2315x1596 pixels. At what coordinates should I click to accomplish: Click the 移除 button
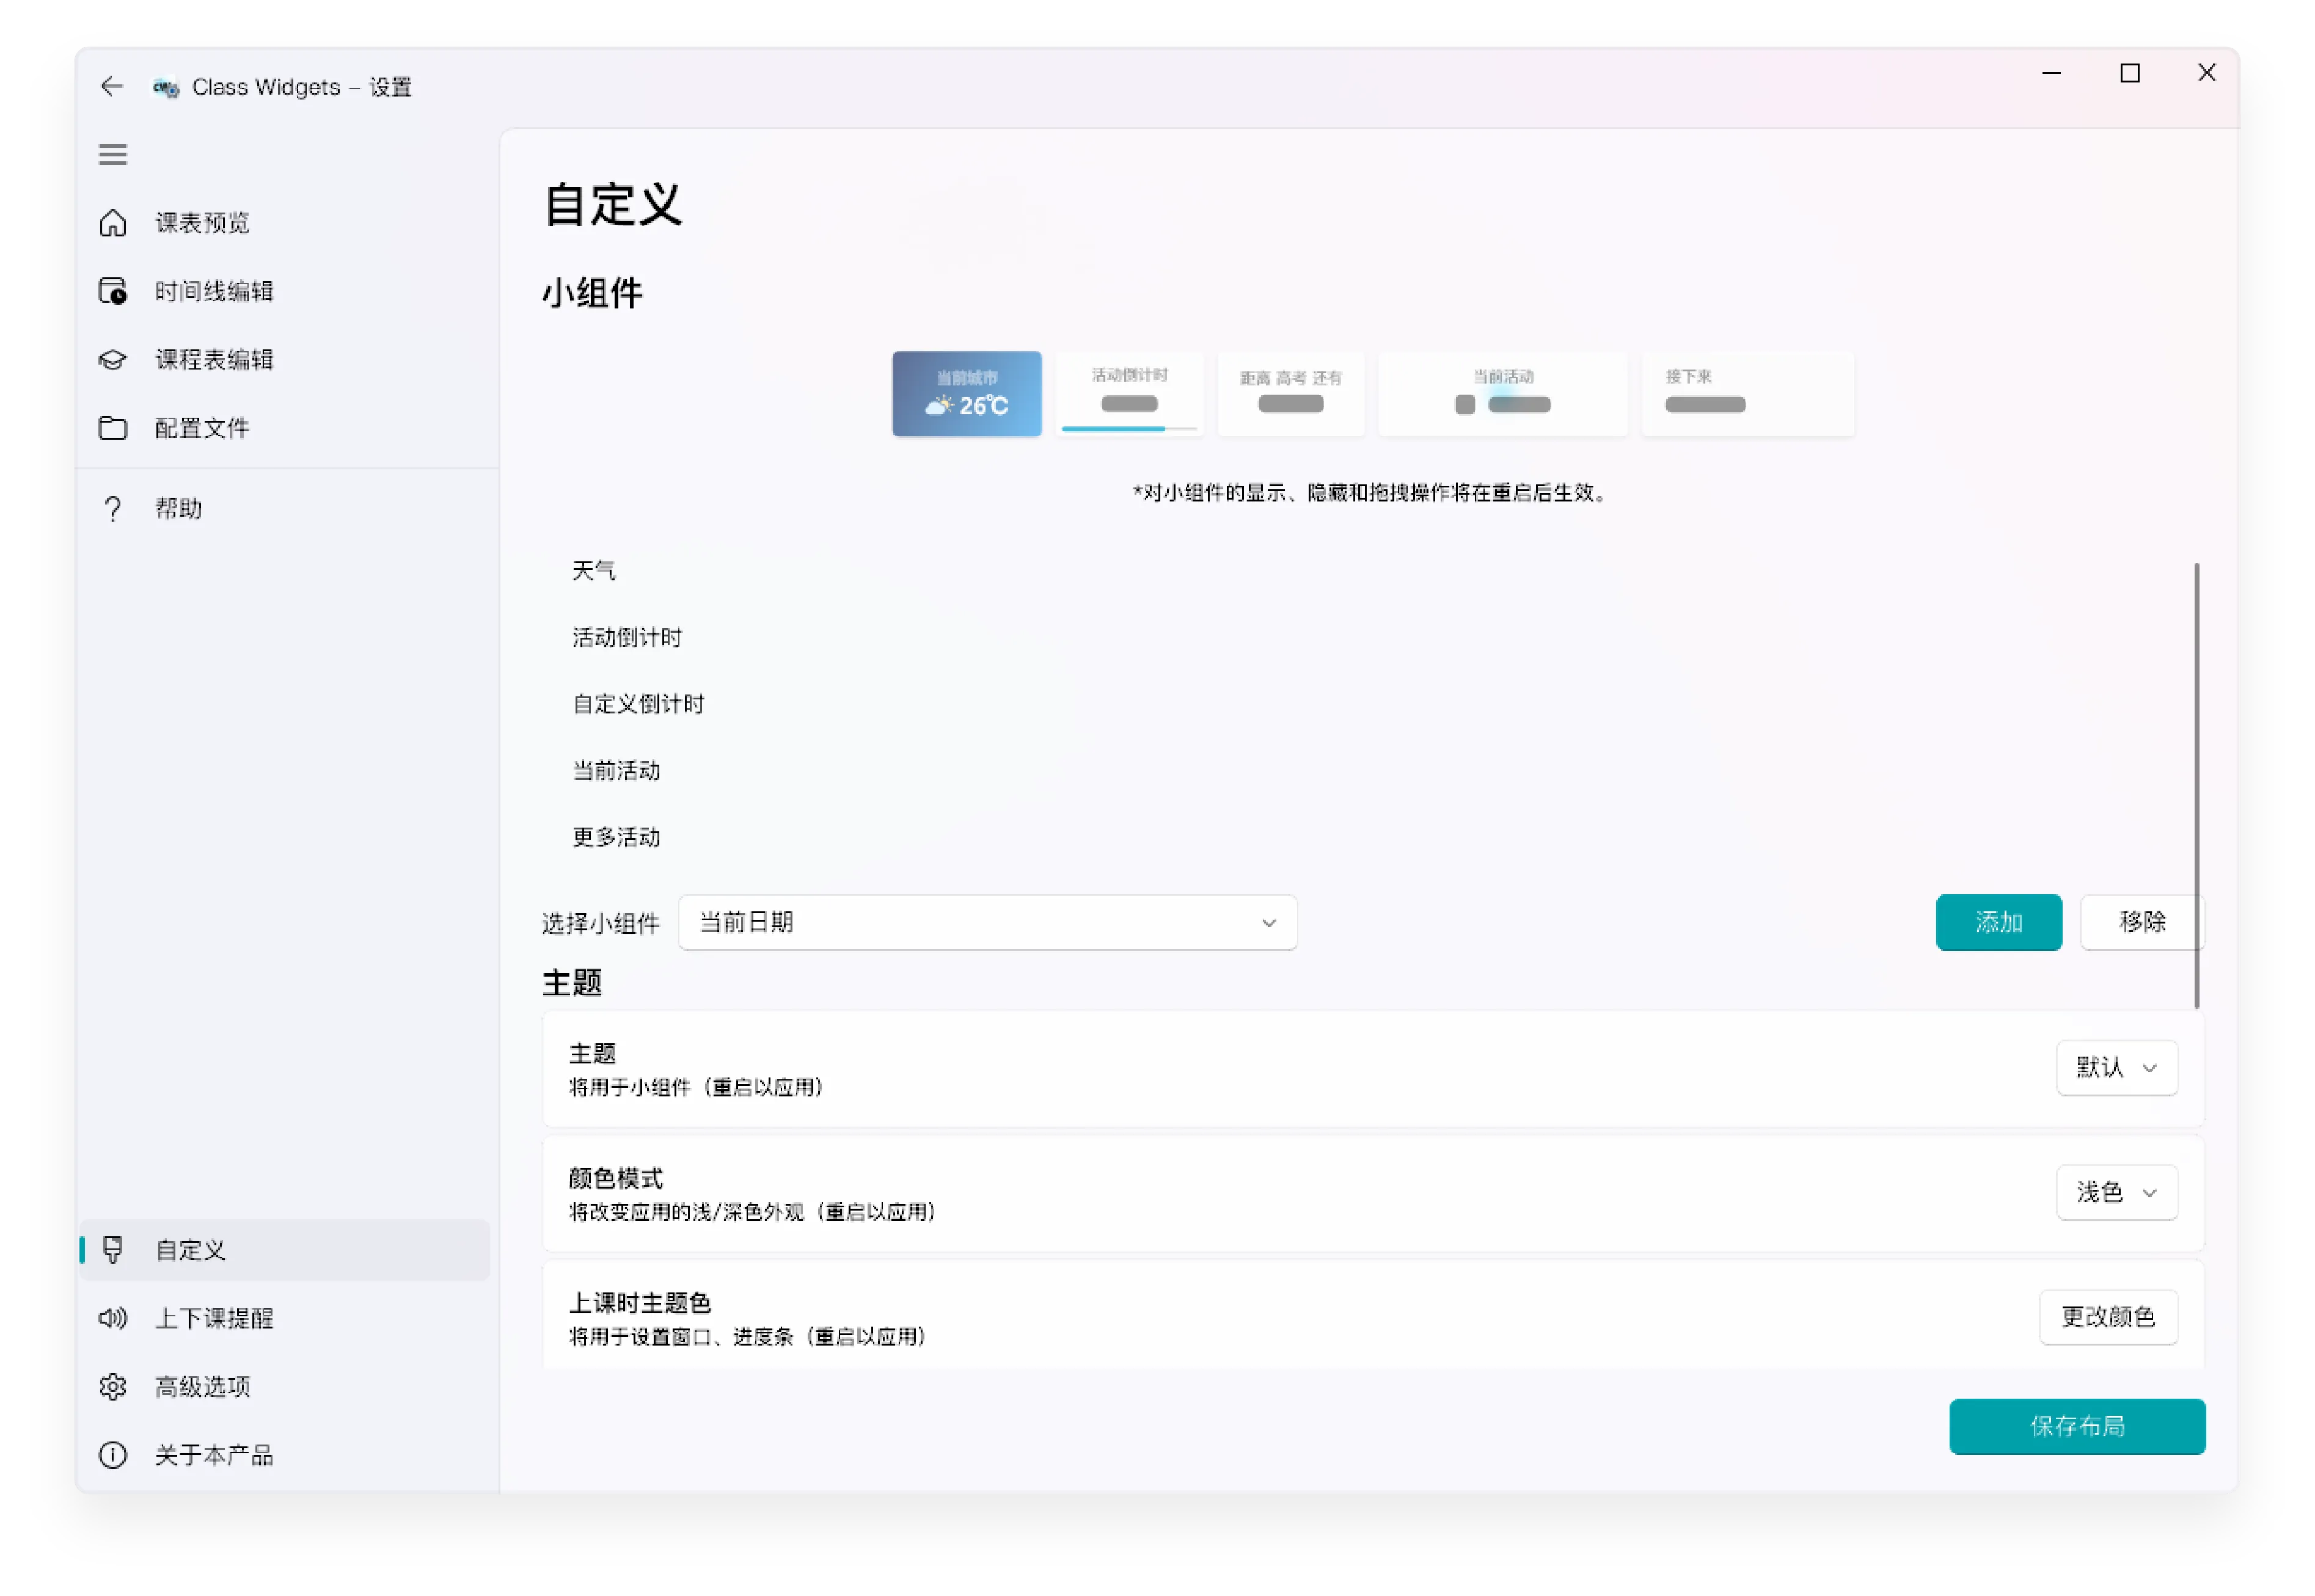2141,922
